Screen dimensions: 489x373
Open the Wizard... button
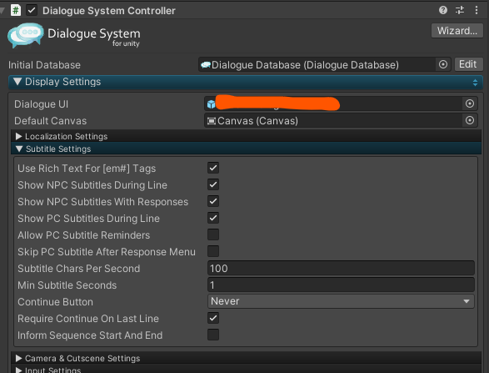(457, 31)
